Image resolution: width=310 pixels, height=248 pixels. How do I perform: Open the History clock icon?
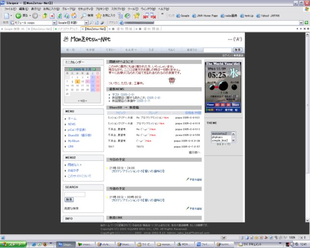(x=128, y=15)
